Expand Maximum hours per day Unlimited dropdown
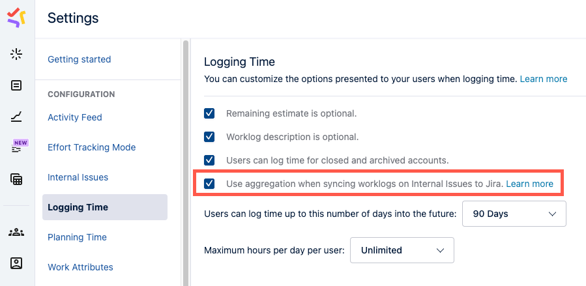The width and height of the screenshot is (586, 286). tap(402, 250)
